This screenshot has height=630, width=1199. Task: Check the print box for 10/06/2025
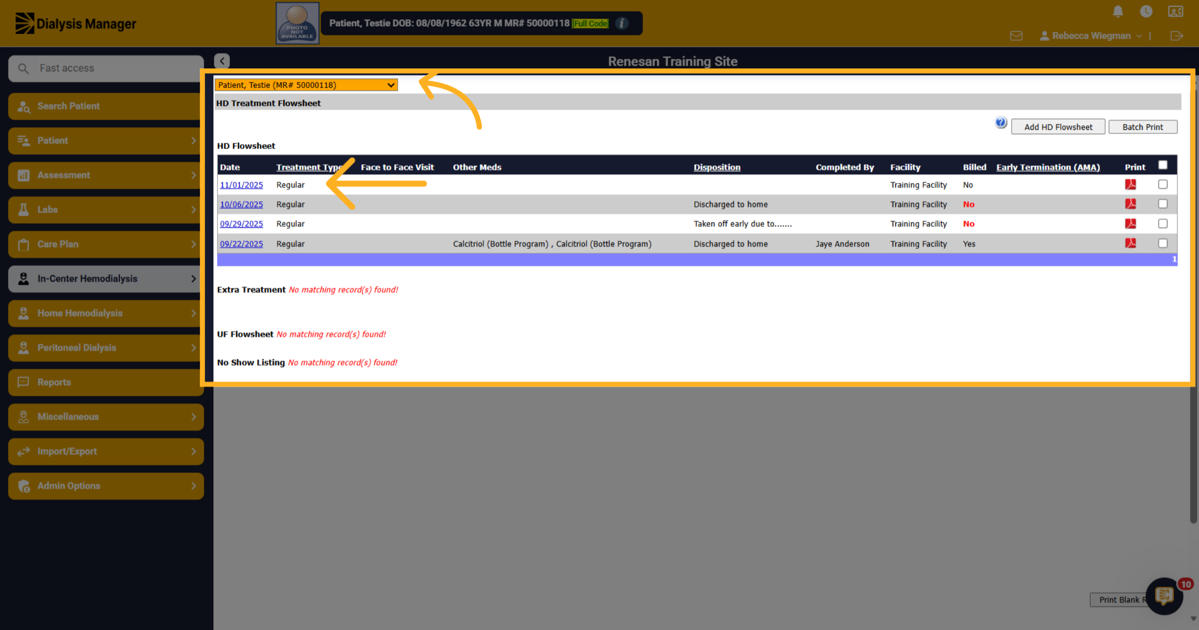(x=1163, y=204)
